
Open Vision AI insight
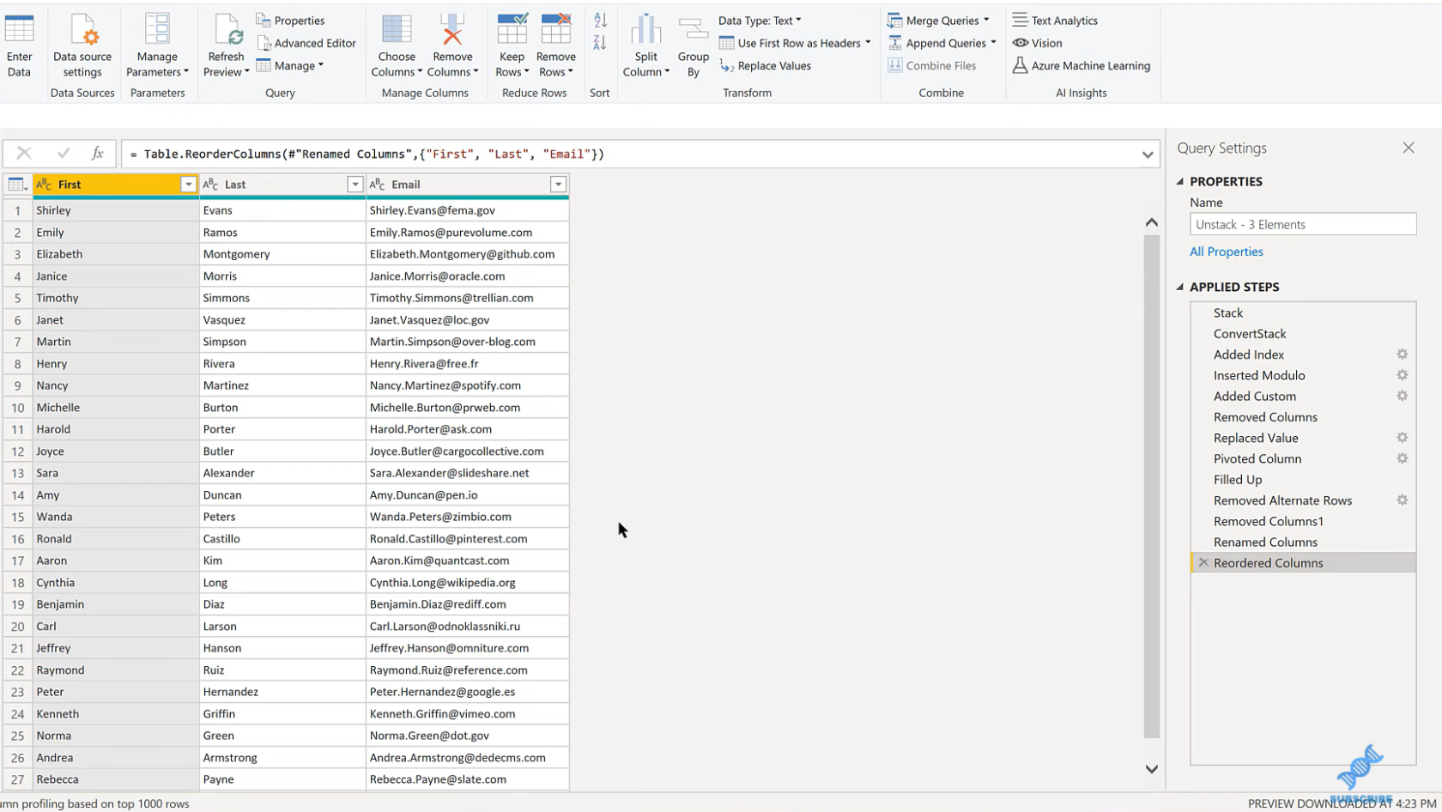[x=1038, y=43]
